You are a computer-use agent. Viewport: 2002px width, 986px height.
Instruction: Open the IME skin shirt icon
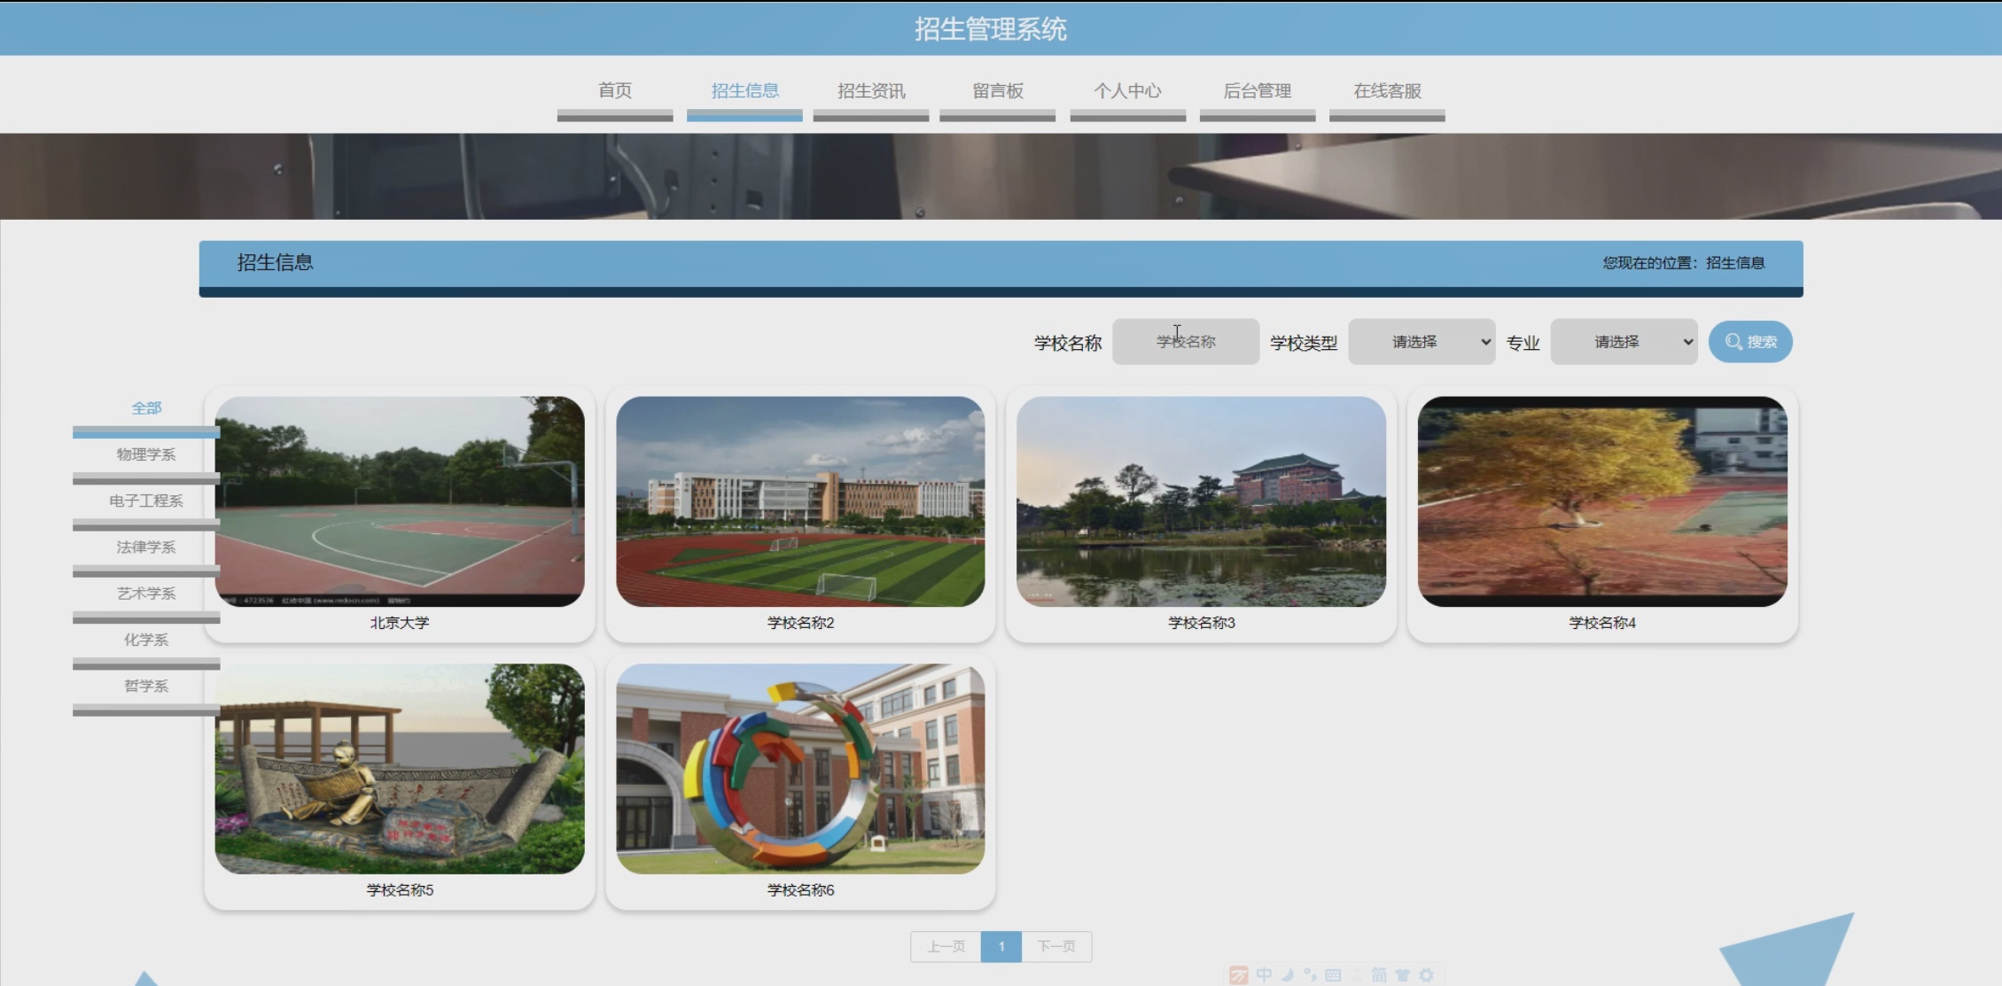click(1402, 975)
